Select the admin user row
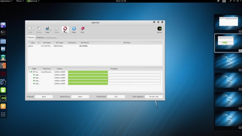This screenshot has width=242, height=136. click(95, 46)
